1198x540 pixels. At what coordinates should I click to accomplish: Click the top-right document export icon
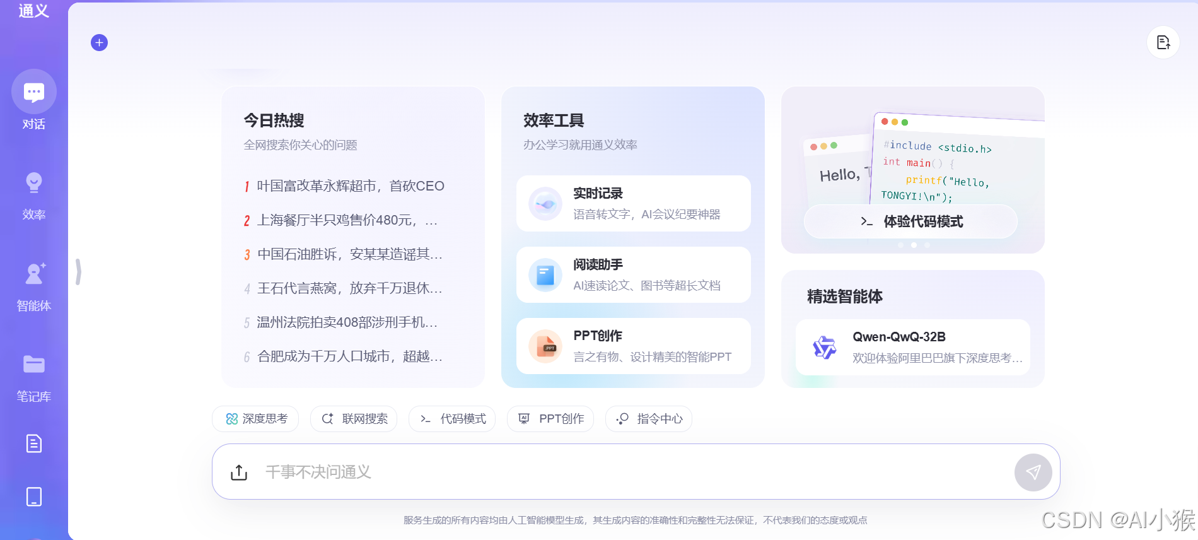tap(1163, 42)
